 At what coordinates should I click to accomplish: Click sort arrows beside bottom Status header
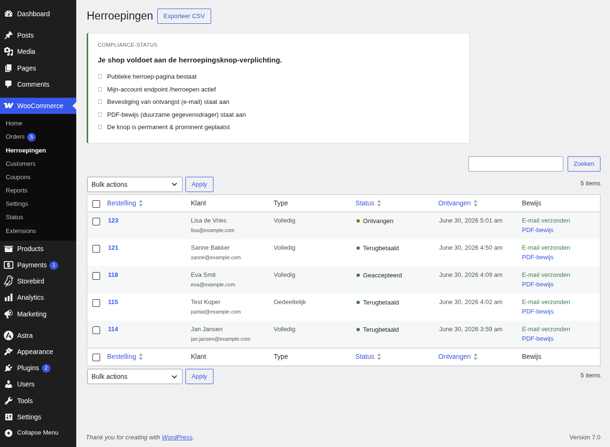pyautogui.click(x=379, y=356)
